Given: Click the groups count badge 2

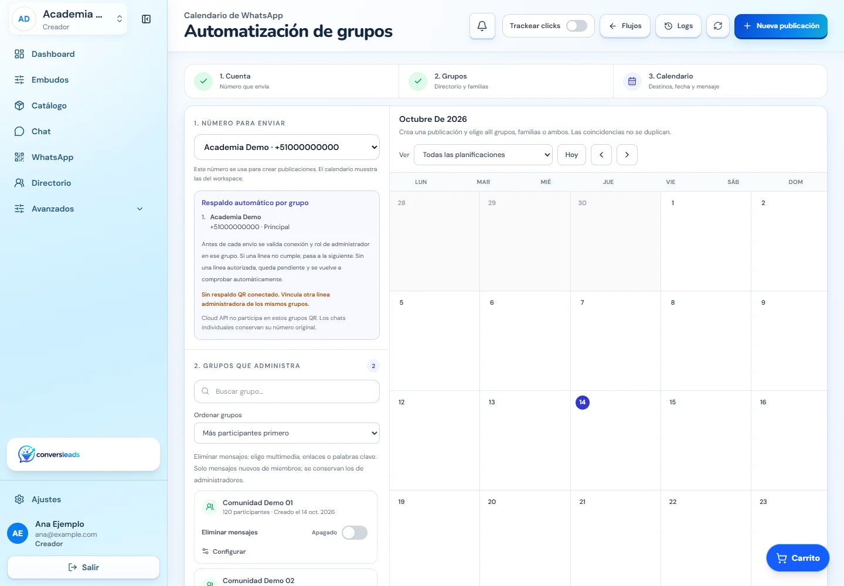Looking at the screenshot, I should click(x=373, y=366).
